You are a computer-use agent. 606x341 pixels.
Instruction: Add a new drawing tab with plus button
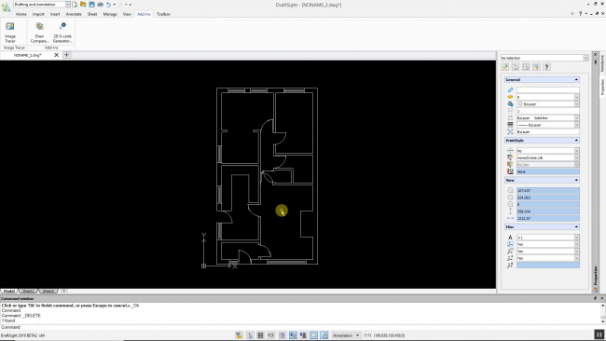[66, 55]
